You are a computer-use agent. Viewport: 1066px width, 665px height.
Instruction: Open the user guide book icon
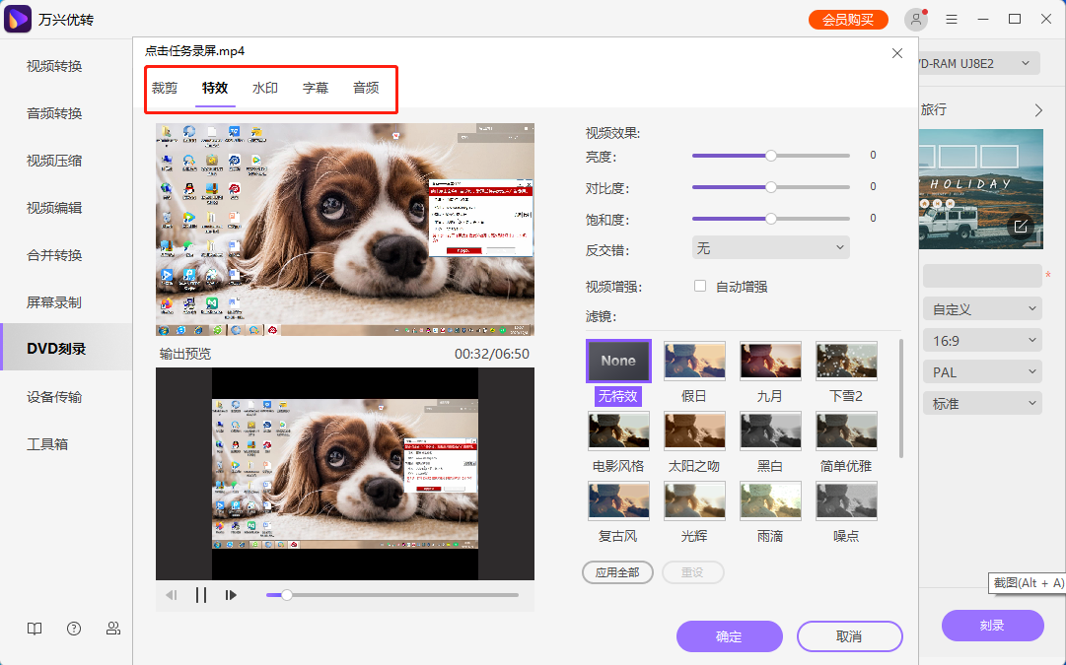pos(35,629)
